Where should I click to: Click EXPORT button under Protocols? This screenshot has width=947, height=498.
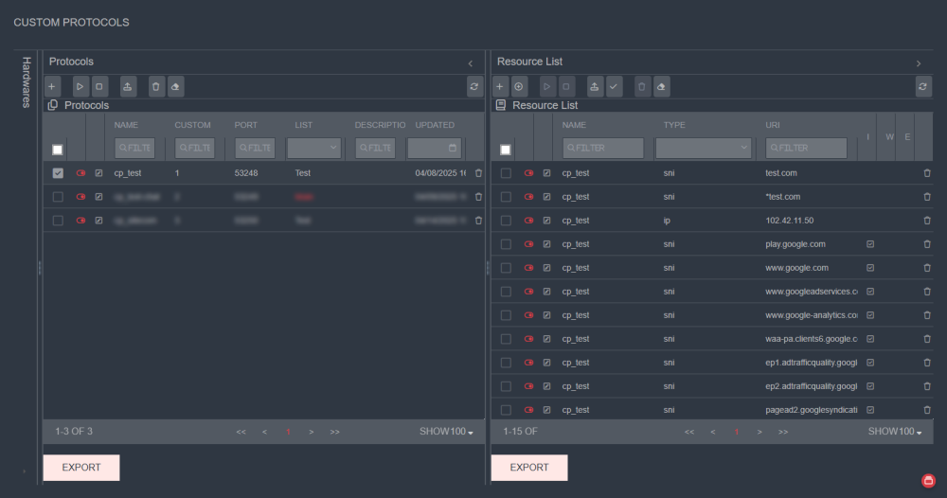[81, 468]
